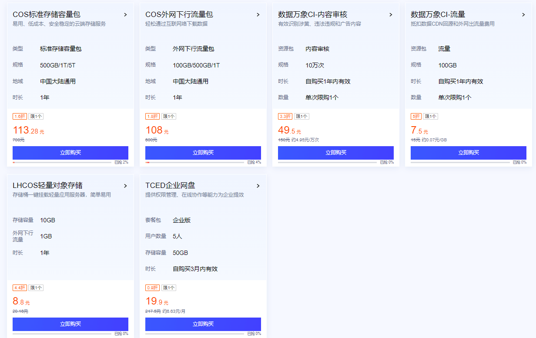
Task: Click the 约0.07元/GB unit price
Action: (434, 140)
